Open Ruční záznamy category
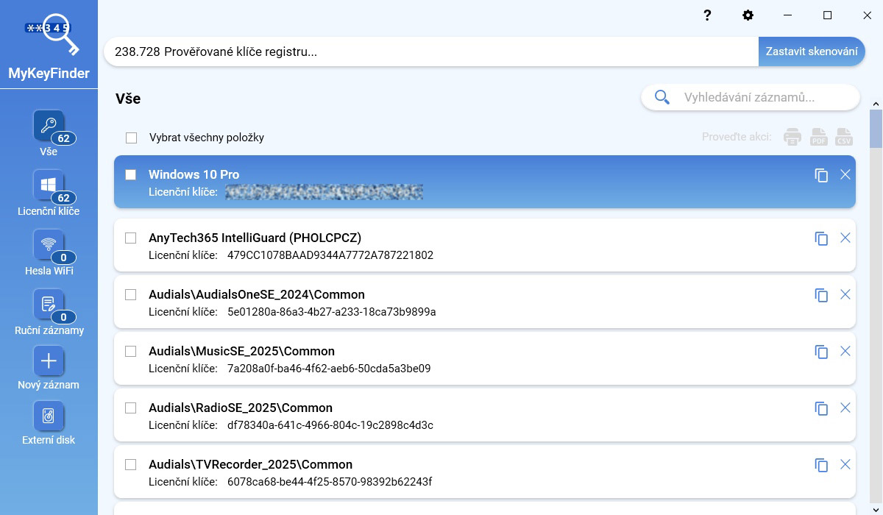Viewport: 883px width, 515px height. [49, 312]
